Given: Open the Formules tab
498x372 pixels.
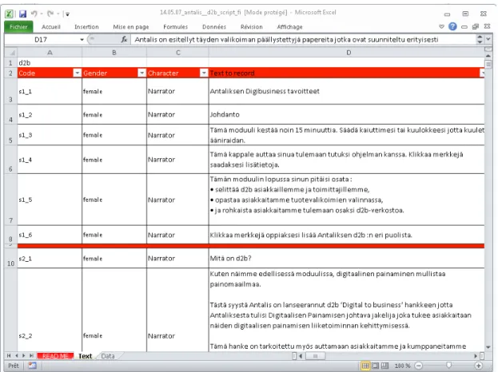Looking at the screenshot, I should pos(175,27).
